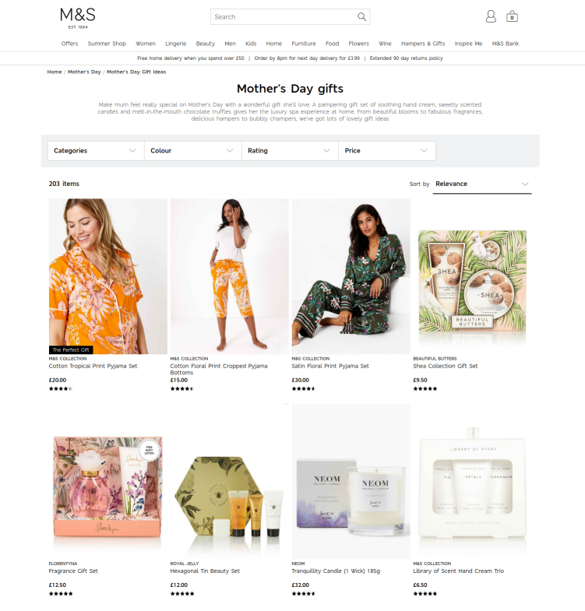This screenshot has width=585, height=611.
Task: Open Satin Floral Print Pyjama Set link
Action: pos(330,366)
